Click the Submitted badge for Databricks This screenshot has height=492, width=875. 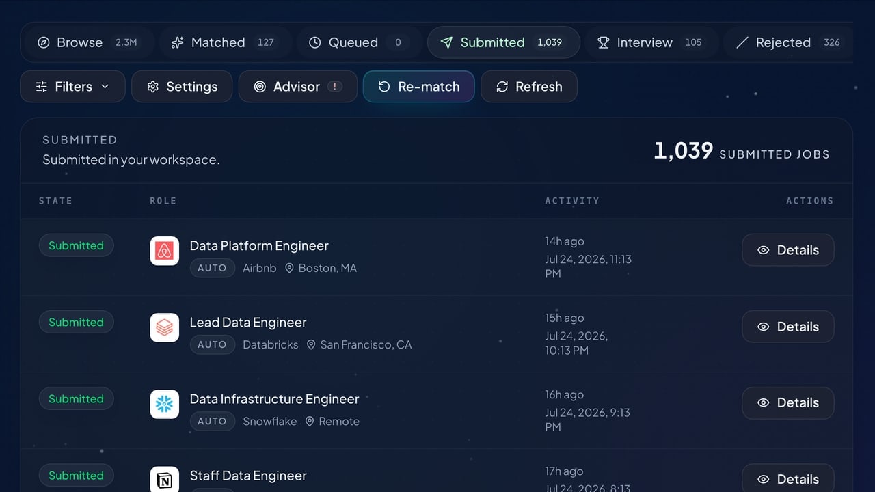[x=76, y=322]
